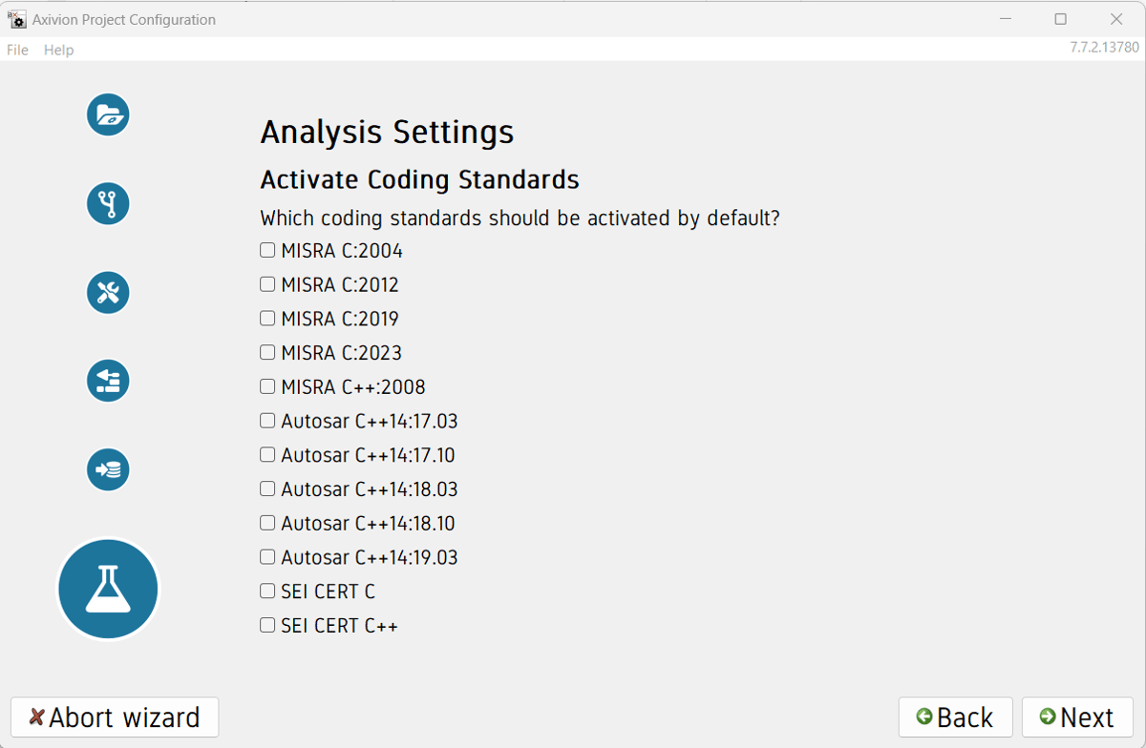Screen dimensions: 1146x748
Task: Enable the MISRA C:2004 checkbox
Action: coord(267,251)
